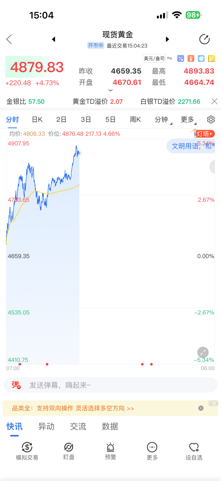The height and width of the screenshot is (481, 221).
Task: Add to watchlist with 设自选
Action: (x=194, y=450)
